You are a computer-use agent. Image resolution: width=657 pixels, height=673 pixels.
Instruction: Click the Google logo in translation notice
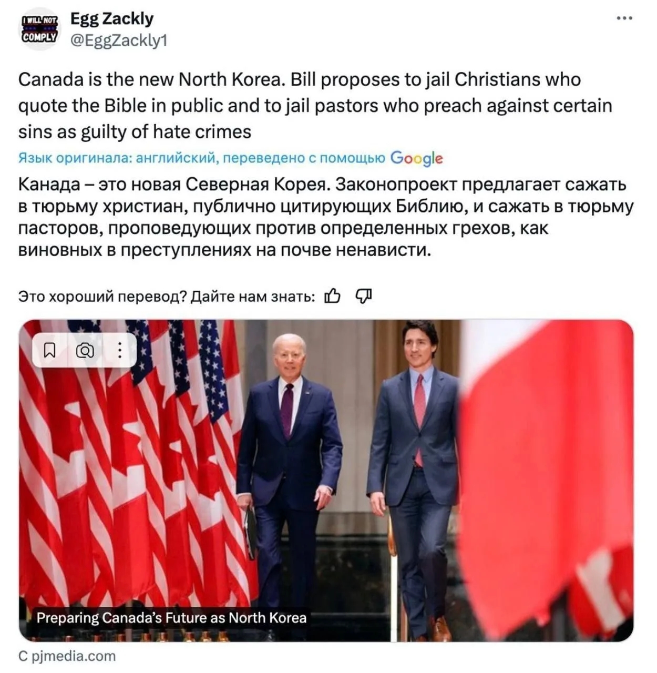(417, 158)
